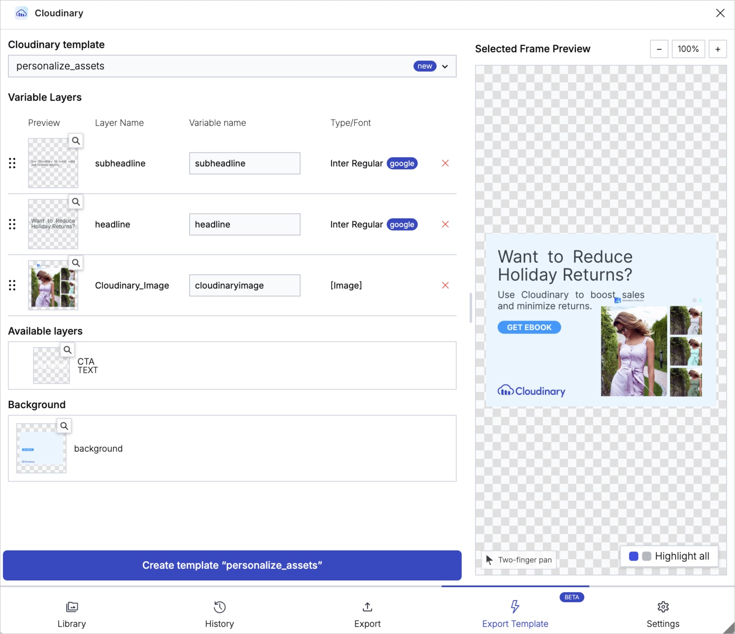Remove the Cloudinary_Image variable layer

coord(445,286)
